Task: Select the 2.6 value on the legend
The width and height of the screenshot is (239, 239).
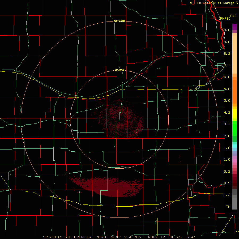Action: click(x=227, y=136)
